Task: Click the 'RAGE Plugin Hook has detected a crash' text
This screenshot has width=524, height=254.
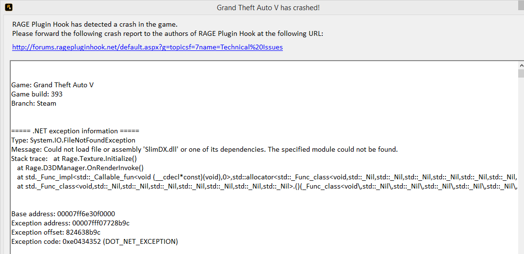Action: [x=95, y=24]
